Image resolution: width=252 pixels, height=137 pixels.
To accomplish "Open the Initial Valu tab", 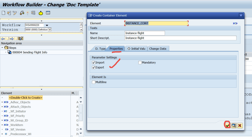I will click(136, 48).
